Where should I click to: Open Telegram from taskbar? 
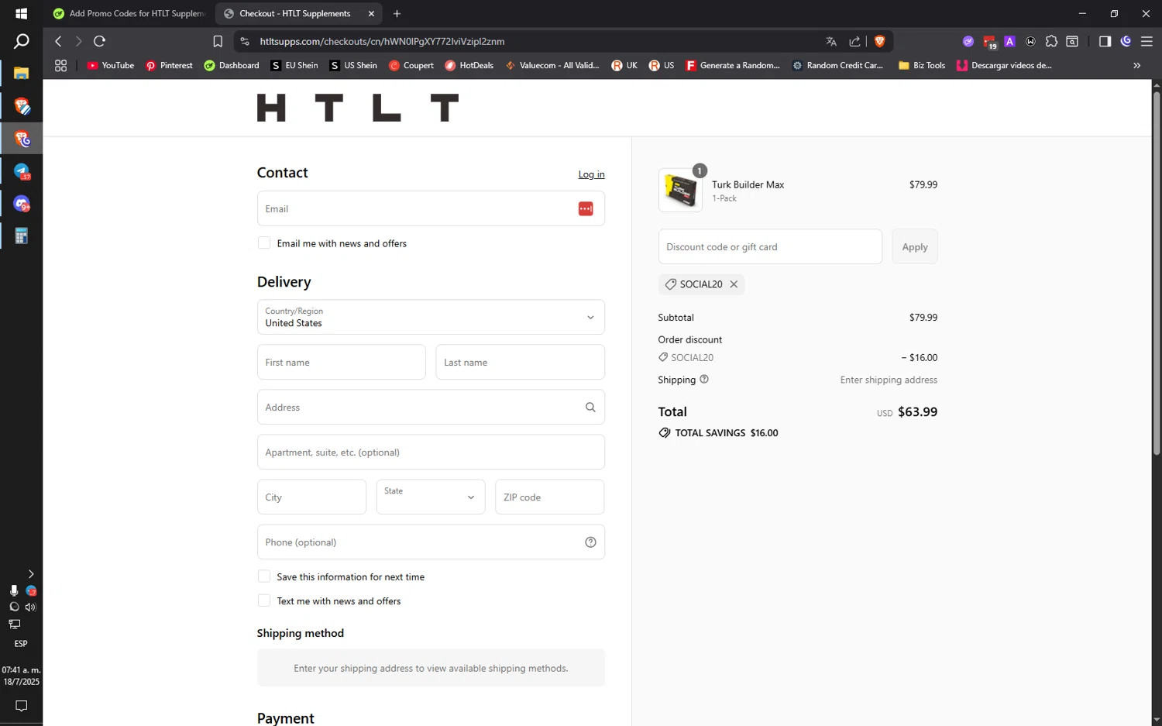(x=21, y=171)
